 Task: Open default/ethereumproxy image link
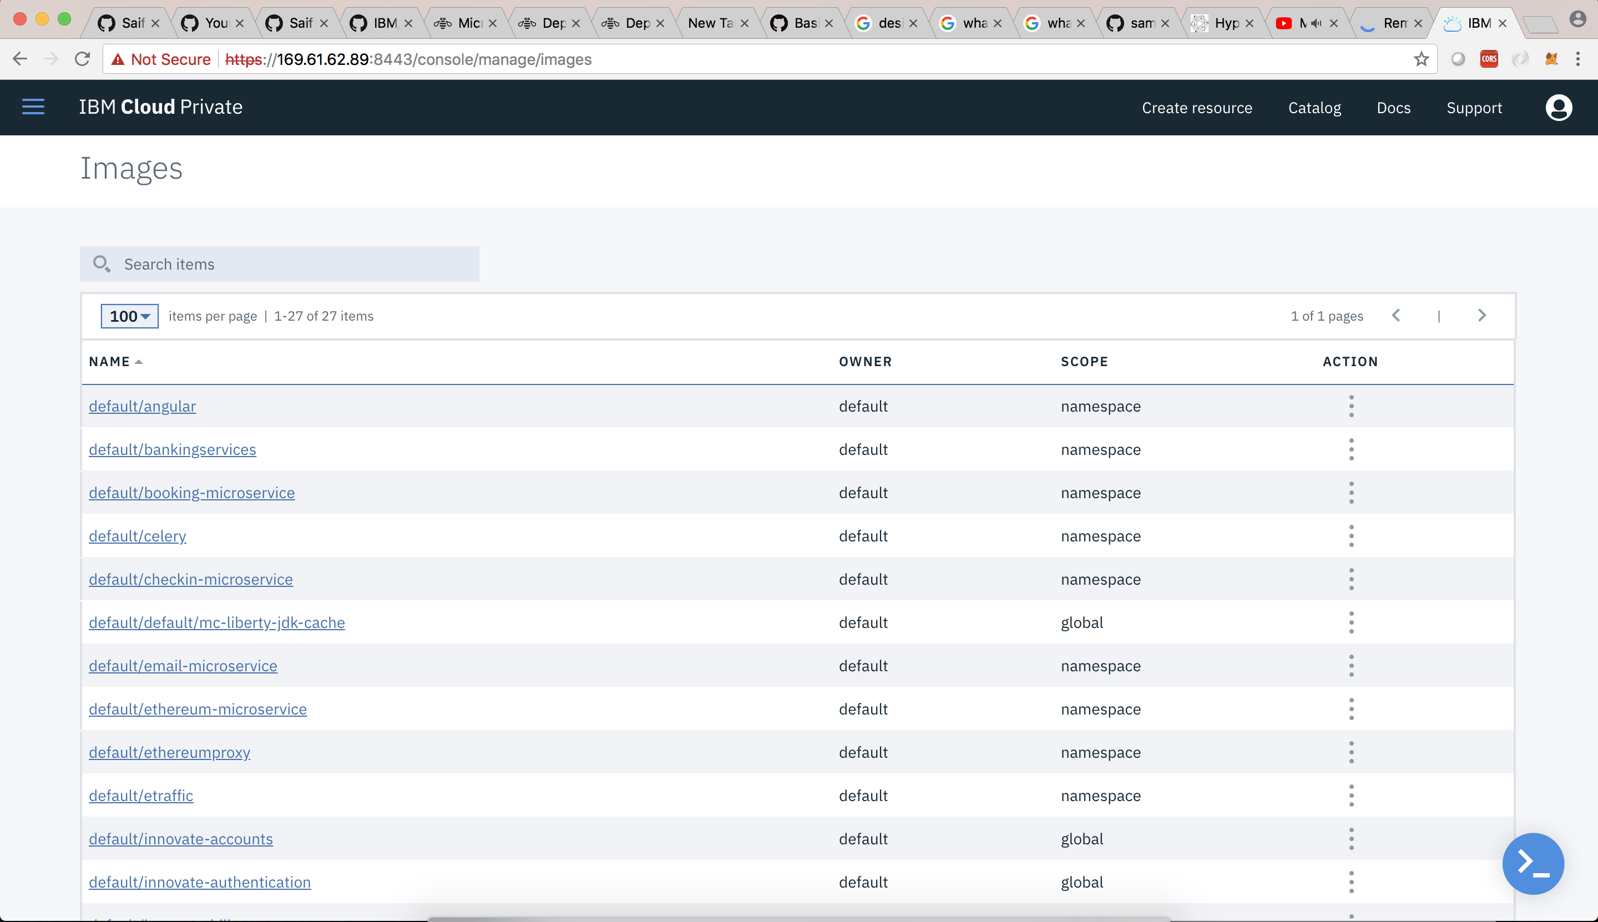tap(169, 752)
